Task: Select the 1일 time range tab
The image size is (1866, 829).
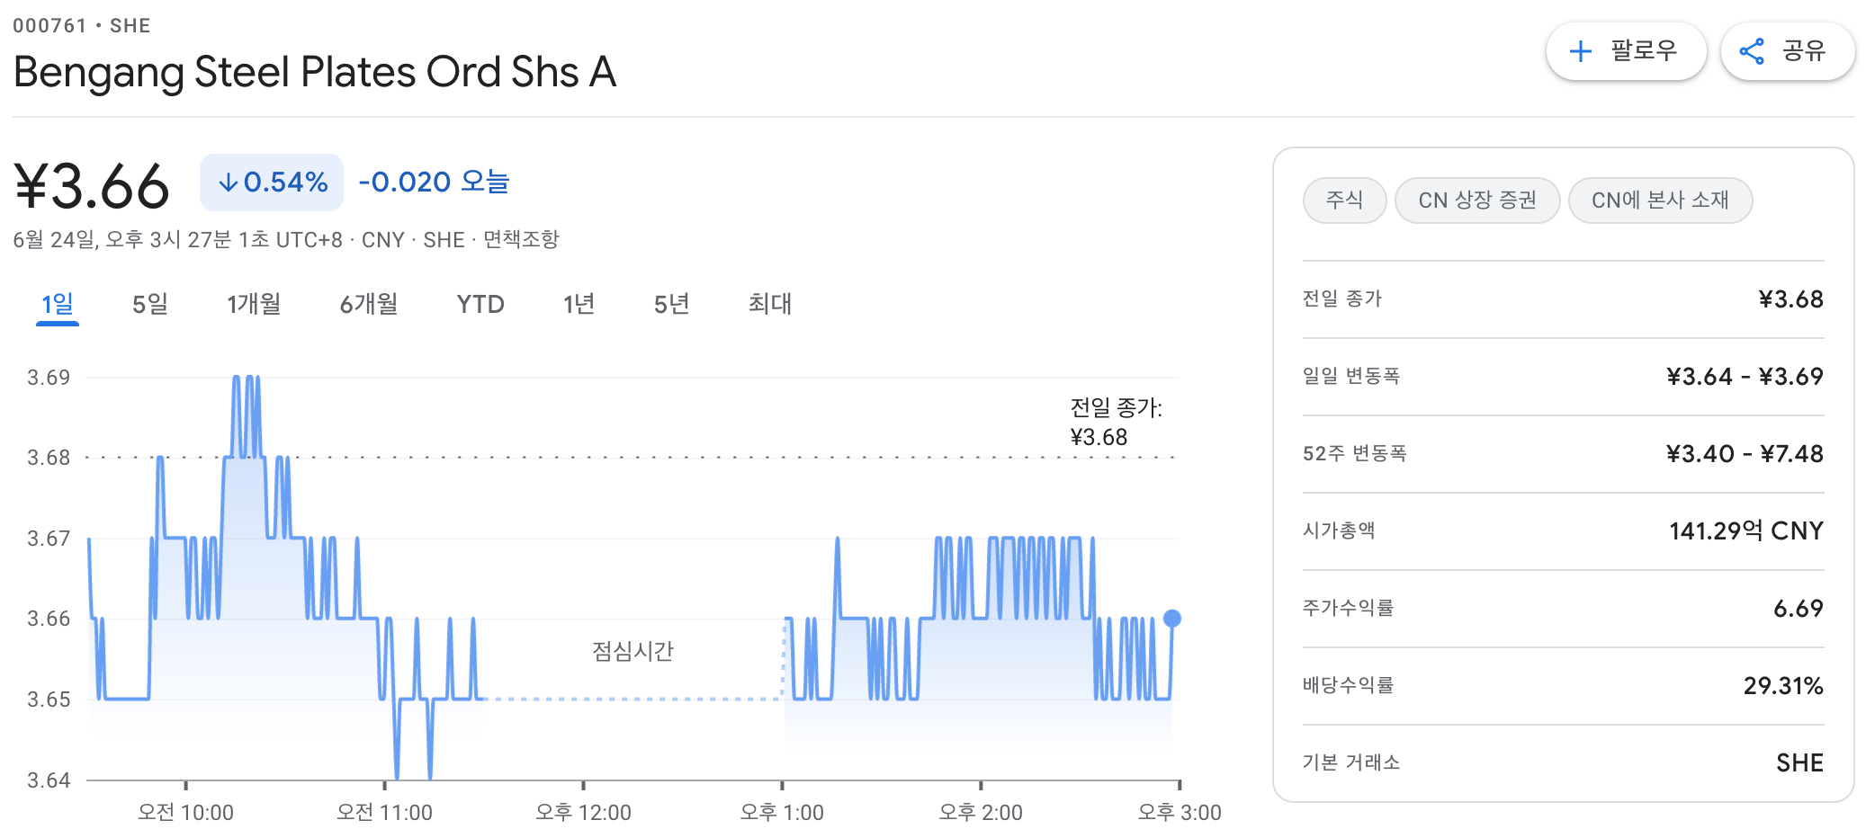Action: pos(58,304)
